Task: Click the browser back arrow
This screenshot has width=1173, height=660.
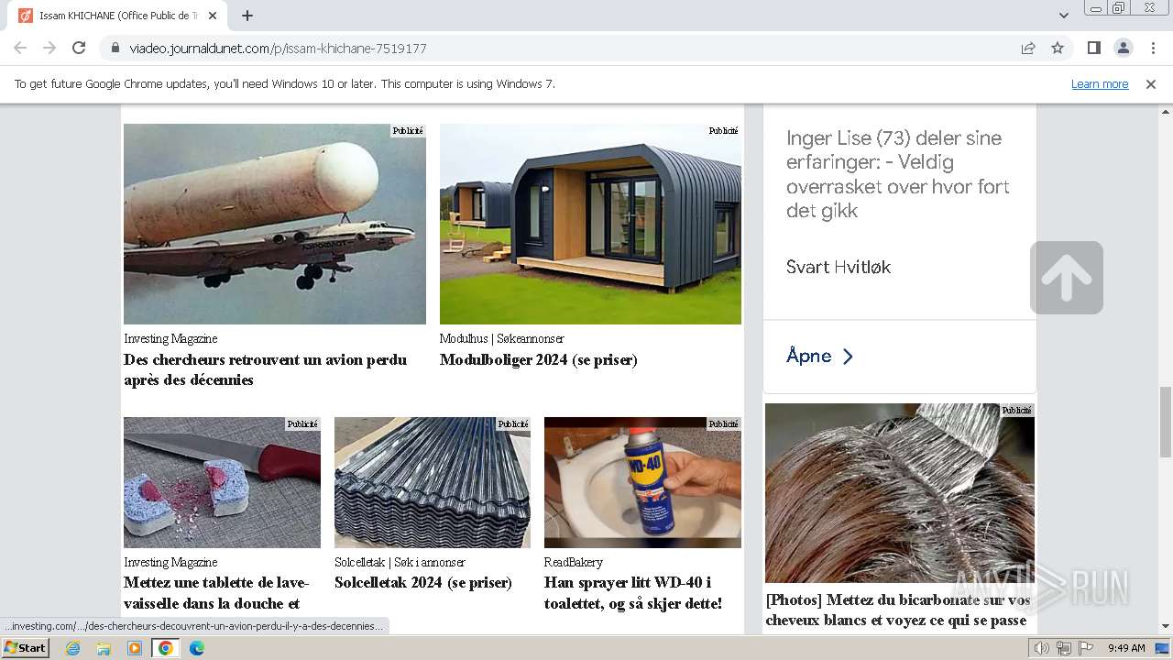Action: pyautogui.click(x=20, y=48)
